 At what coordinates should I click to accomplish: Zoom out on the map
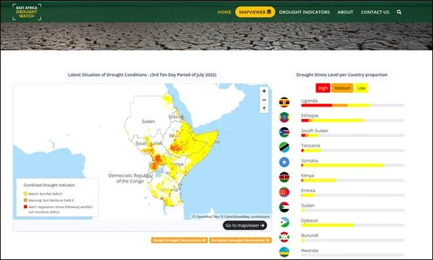pos(264,100)
